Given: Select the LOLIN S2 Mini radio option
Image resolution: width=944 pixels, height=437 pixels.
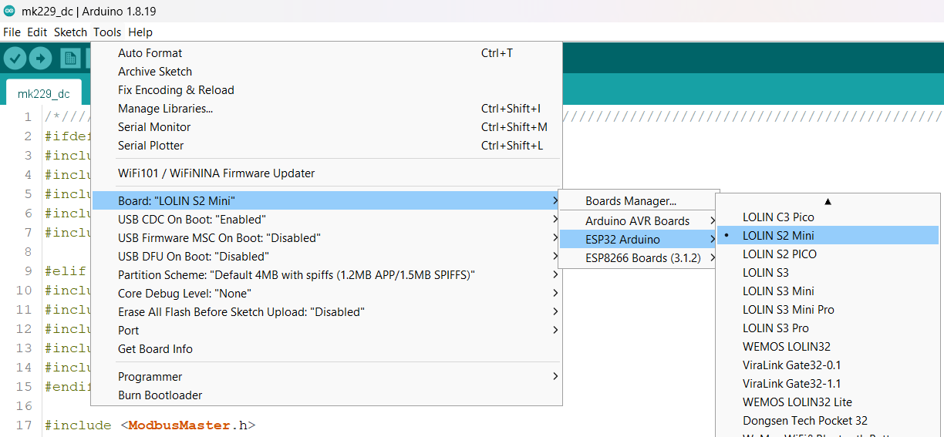Looking at the screenshot, I should coord(778,236).
